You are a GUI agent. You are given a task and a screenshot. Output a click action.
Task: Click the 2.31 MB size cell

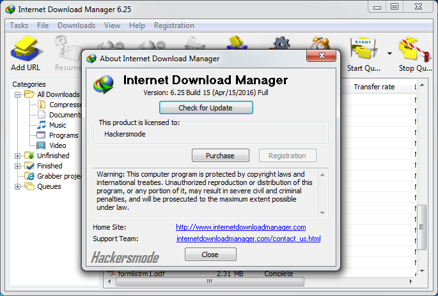tap(230, 274)
